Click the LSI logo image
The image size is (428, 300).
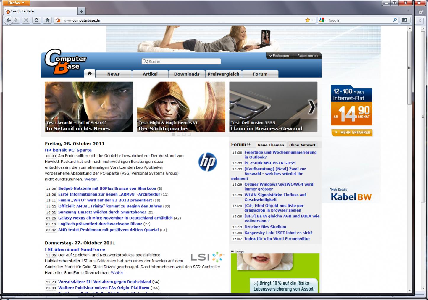[207, 257]
